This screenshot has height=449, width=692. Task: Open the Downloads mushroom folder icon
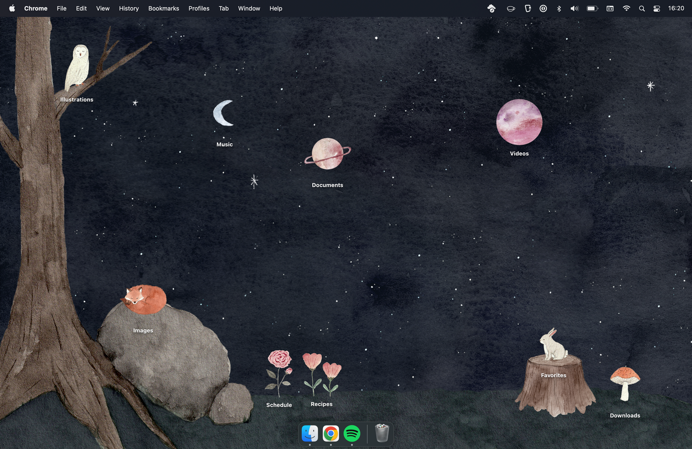[x=625, y=383]
